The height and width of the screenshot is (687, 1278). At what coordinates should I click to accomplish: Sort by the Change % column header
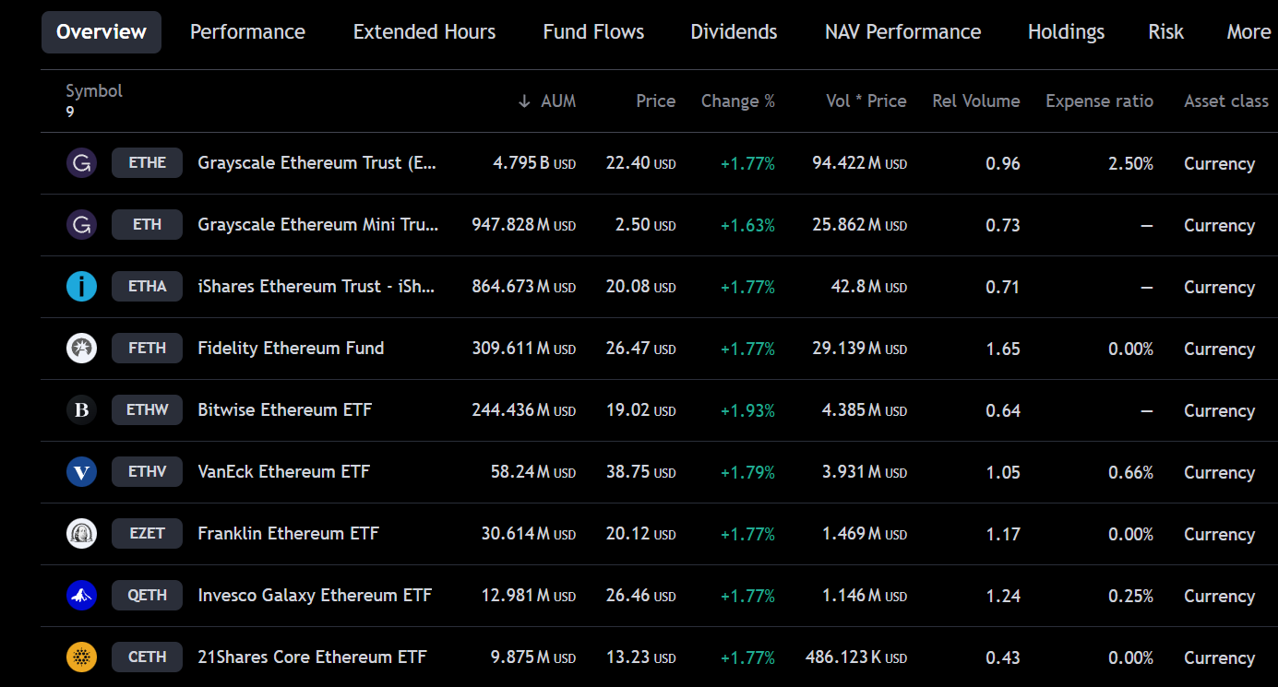tap(738, 101)
